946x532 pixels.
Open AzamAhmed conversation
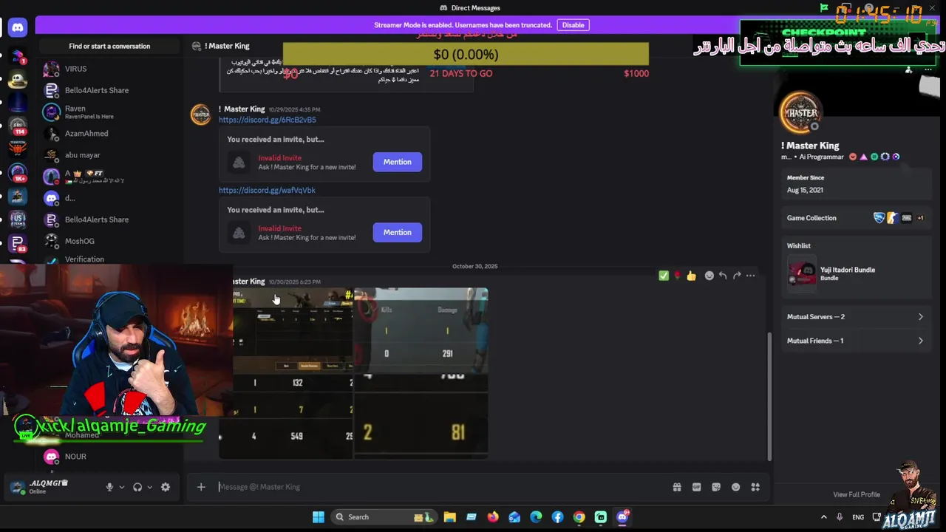coord(108,134)
